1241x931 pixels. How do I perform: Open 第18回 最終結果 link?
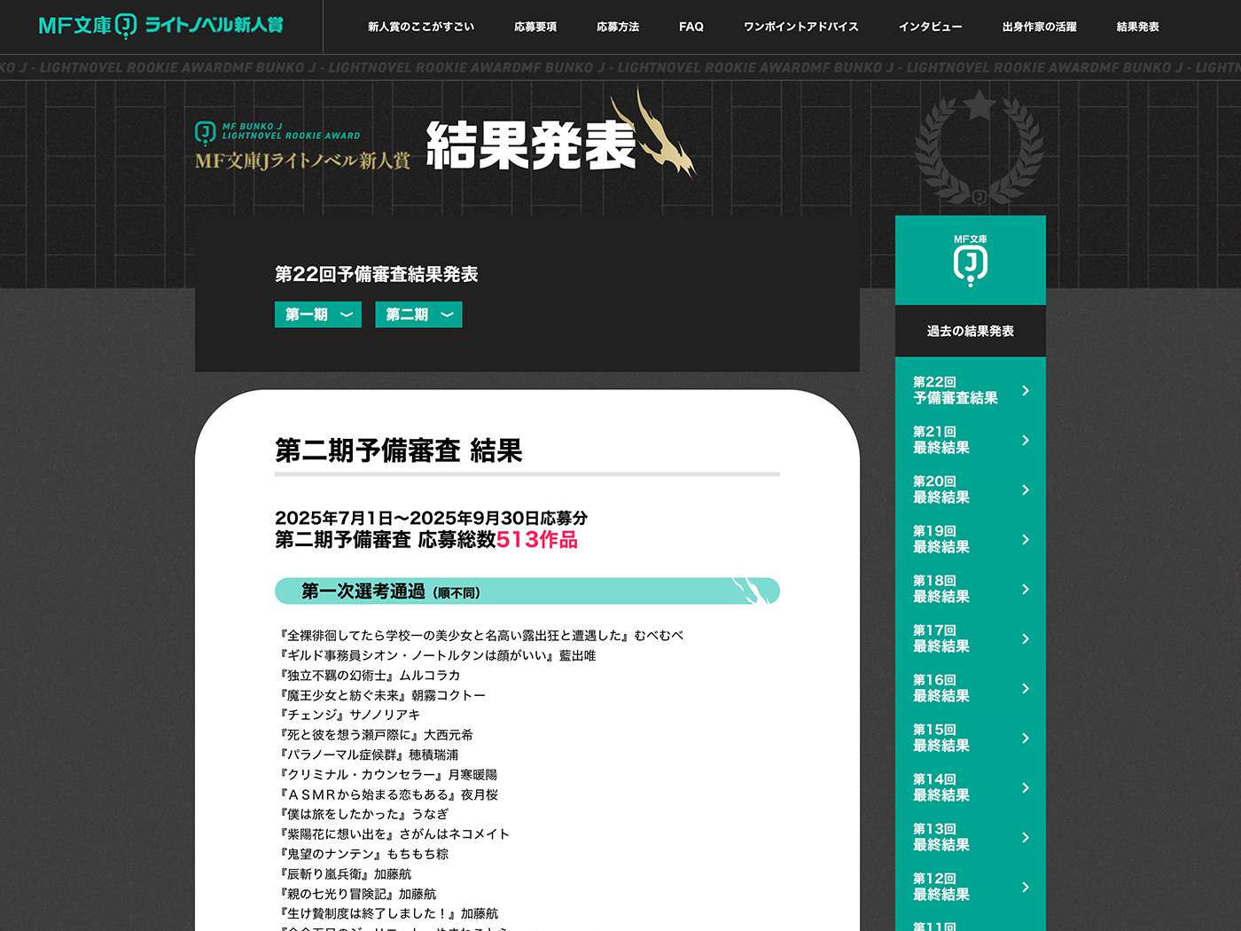[x=941, y=589]
